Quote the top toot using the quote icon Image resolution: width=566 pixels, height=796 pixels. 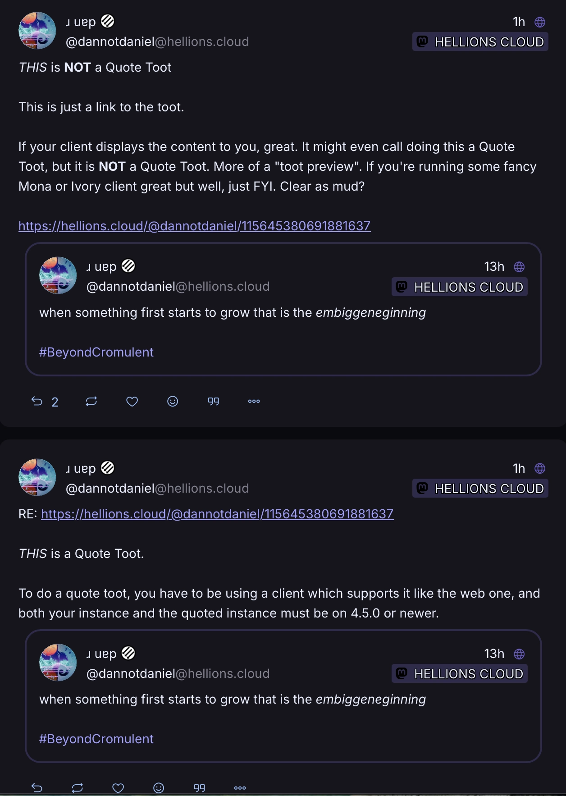tap(213, 401)
